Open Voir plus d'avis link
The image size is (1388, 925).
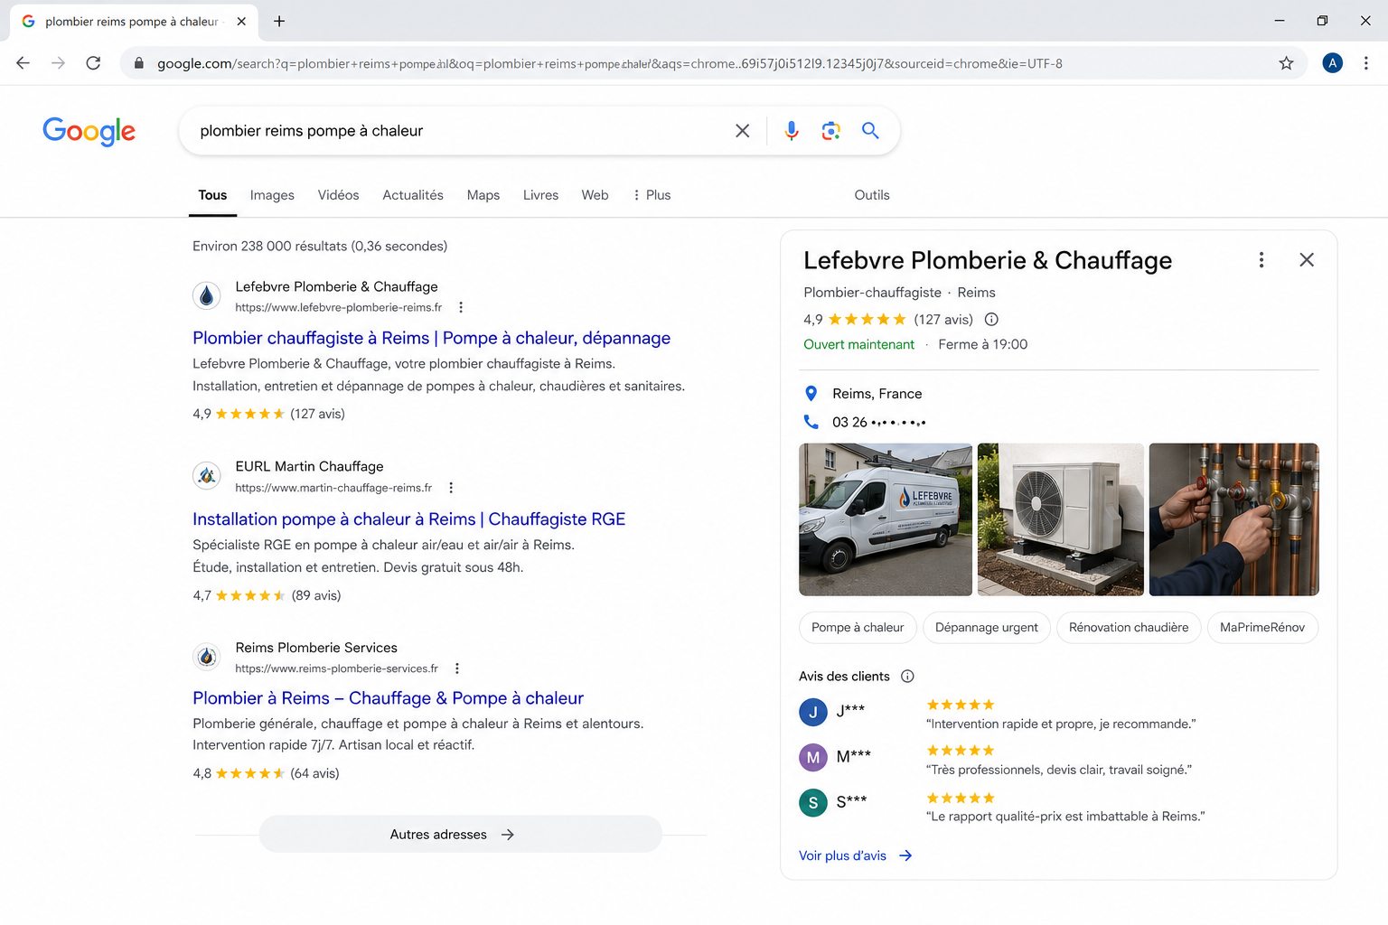[855, 855]
